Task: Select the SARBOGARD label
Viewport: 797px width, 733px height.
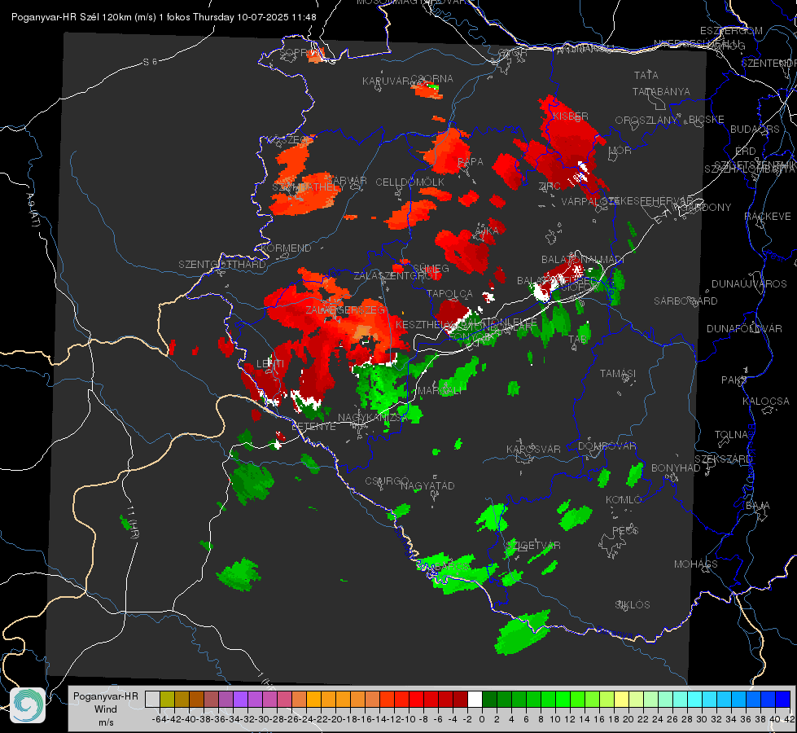Action: [685, 301]
